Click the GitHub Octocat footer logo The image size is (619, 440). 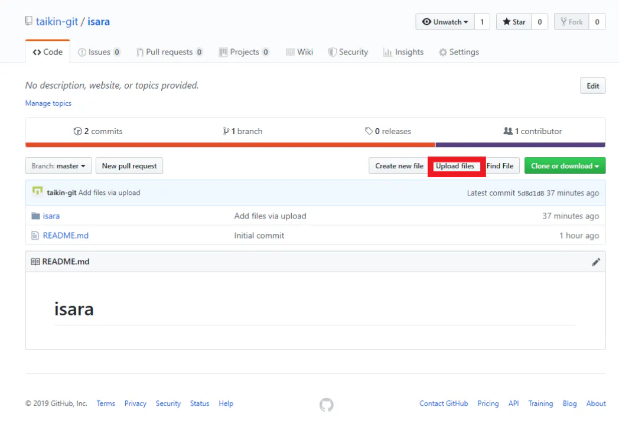[x=327, y=405]
